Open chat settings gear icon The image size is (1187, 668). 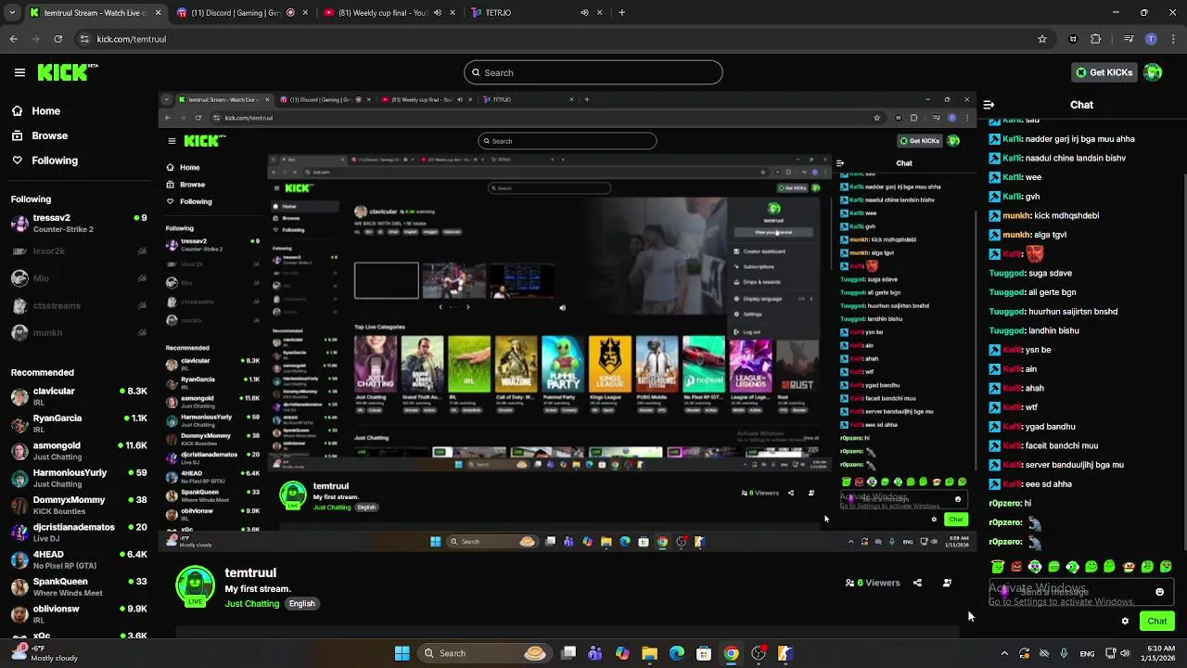click(1125, 621)
